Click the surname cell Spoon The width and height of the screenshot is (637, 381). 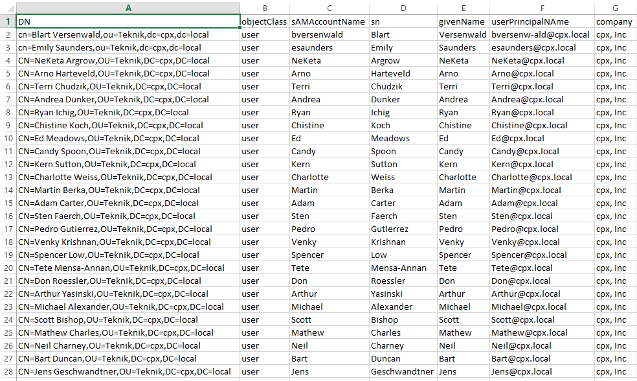point(403,151)
